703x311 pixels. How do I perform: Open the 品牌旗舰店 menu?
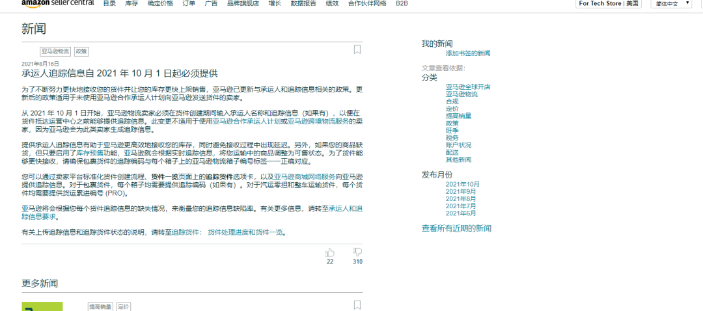[x=243, y=3]
